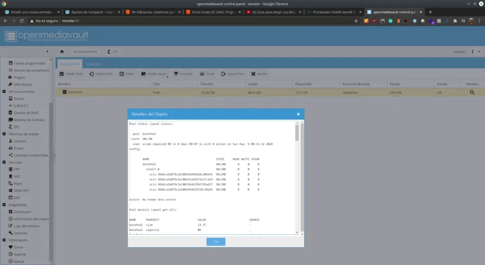Open Almacenamiento breadcrumb
The image size is (485, 265).
click(x=85, y=52)
